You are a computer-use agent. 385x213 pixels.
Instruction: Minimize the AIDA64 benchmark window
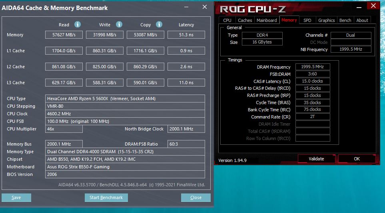pyautogui.click(x=186, y=7)
